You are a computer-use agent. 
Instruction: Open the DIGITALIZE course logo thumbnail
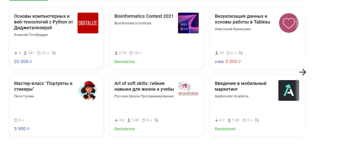tap(88, 23)
